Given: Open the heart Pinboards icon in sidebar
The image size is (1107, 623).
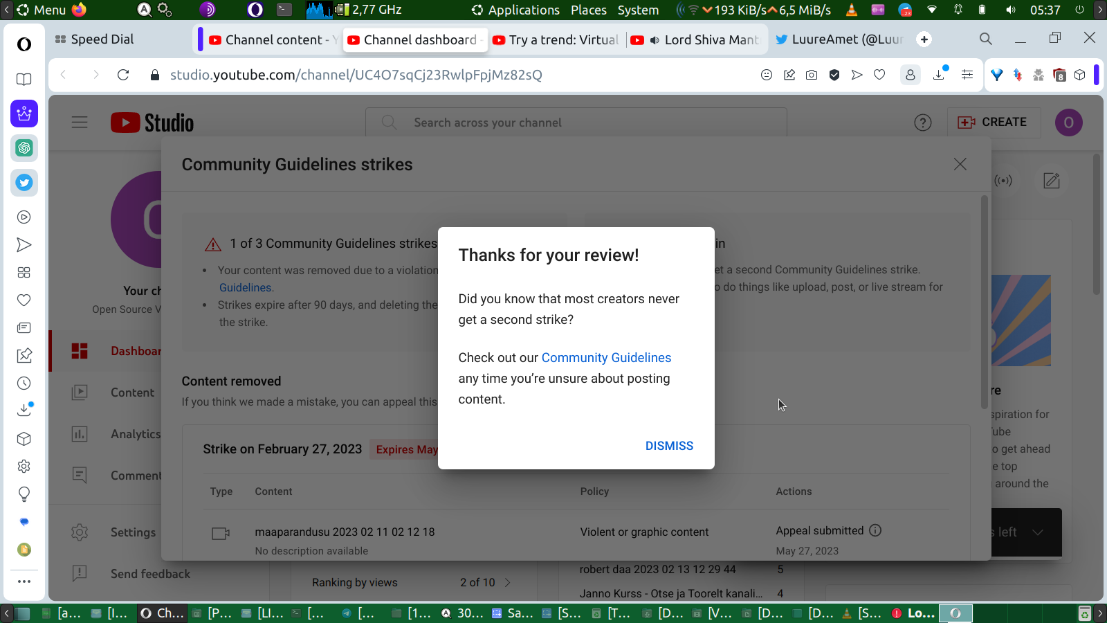Looking at the screenshot, I should click(24, 300).
